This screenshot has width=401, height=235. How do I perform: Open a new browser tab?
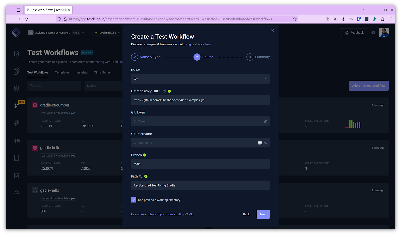(77, 10)
